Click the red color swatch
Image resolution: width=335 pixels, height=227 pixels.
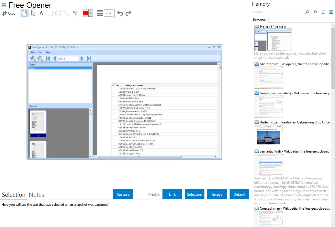click(x=85, y=13)
